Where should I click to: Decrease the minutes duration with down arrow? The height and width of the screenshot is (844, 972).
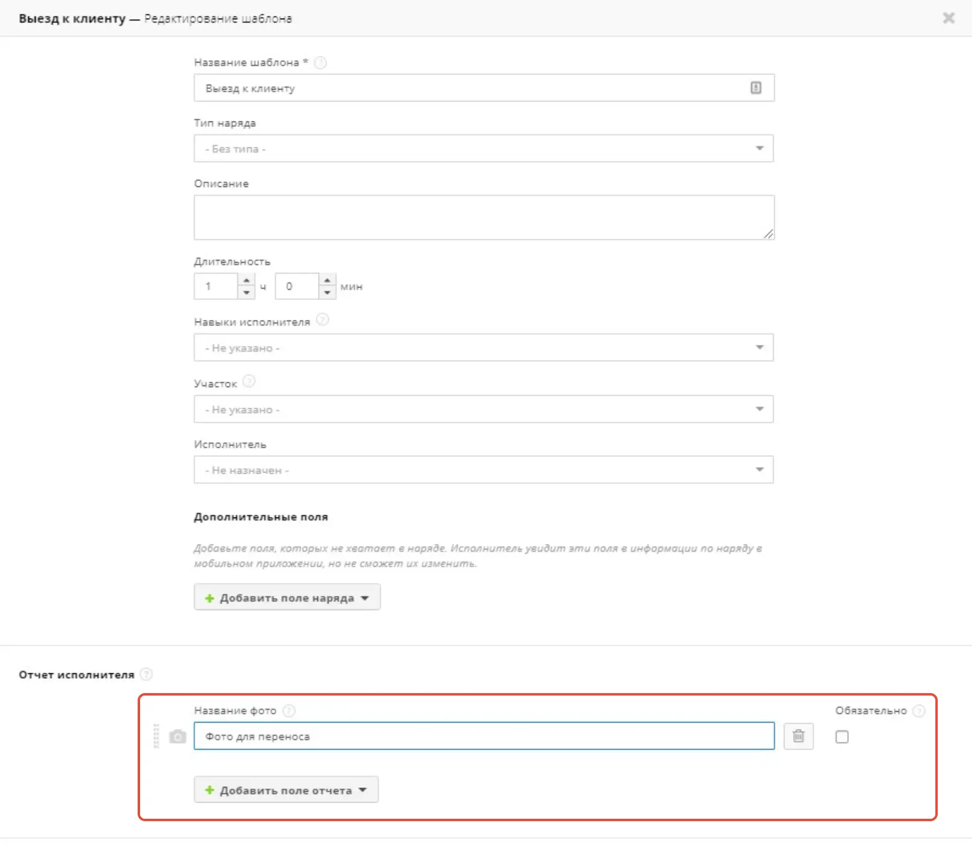[327, 292]
